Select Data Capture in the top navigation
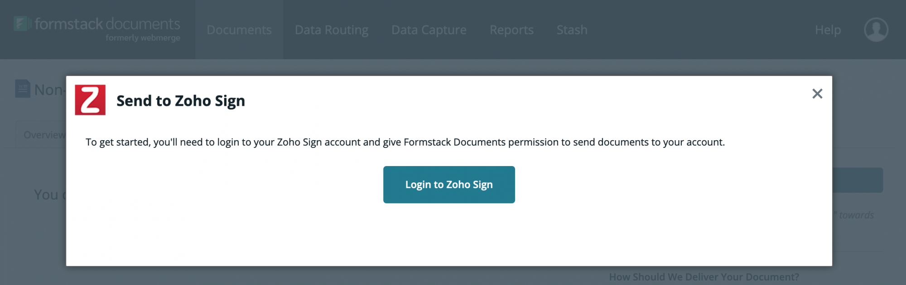Screen dimensions: 906x285 tap(429, 30)
